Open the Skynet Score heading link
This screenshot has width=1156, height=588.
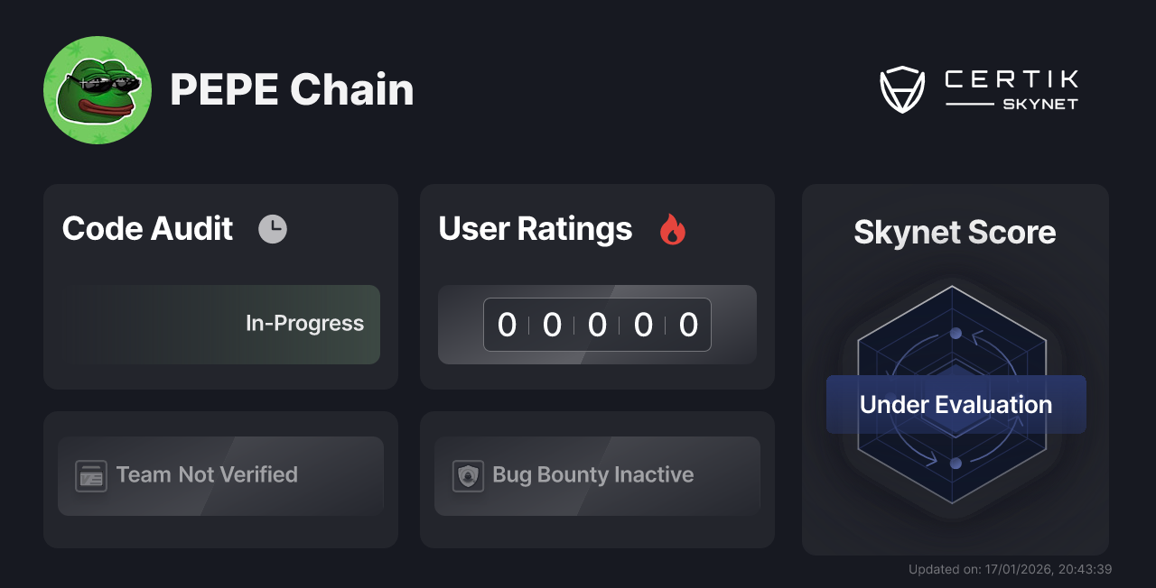pos(955,233)
